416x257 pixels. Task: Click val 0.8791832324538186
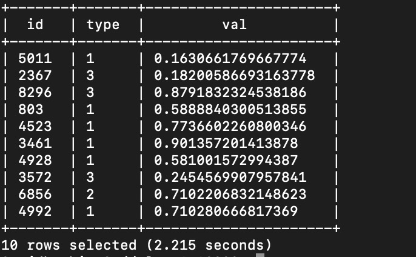point(230,93)
